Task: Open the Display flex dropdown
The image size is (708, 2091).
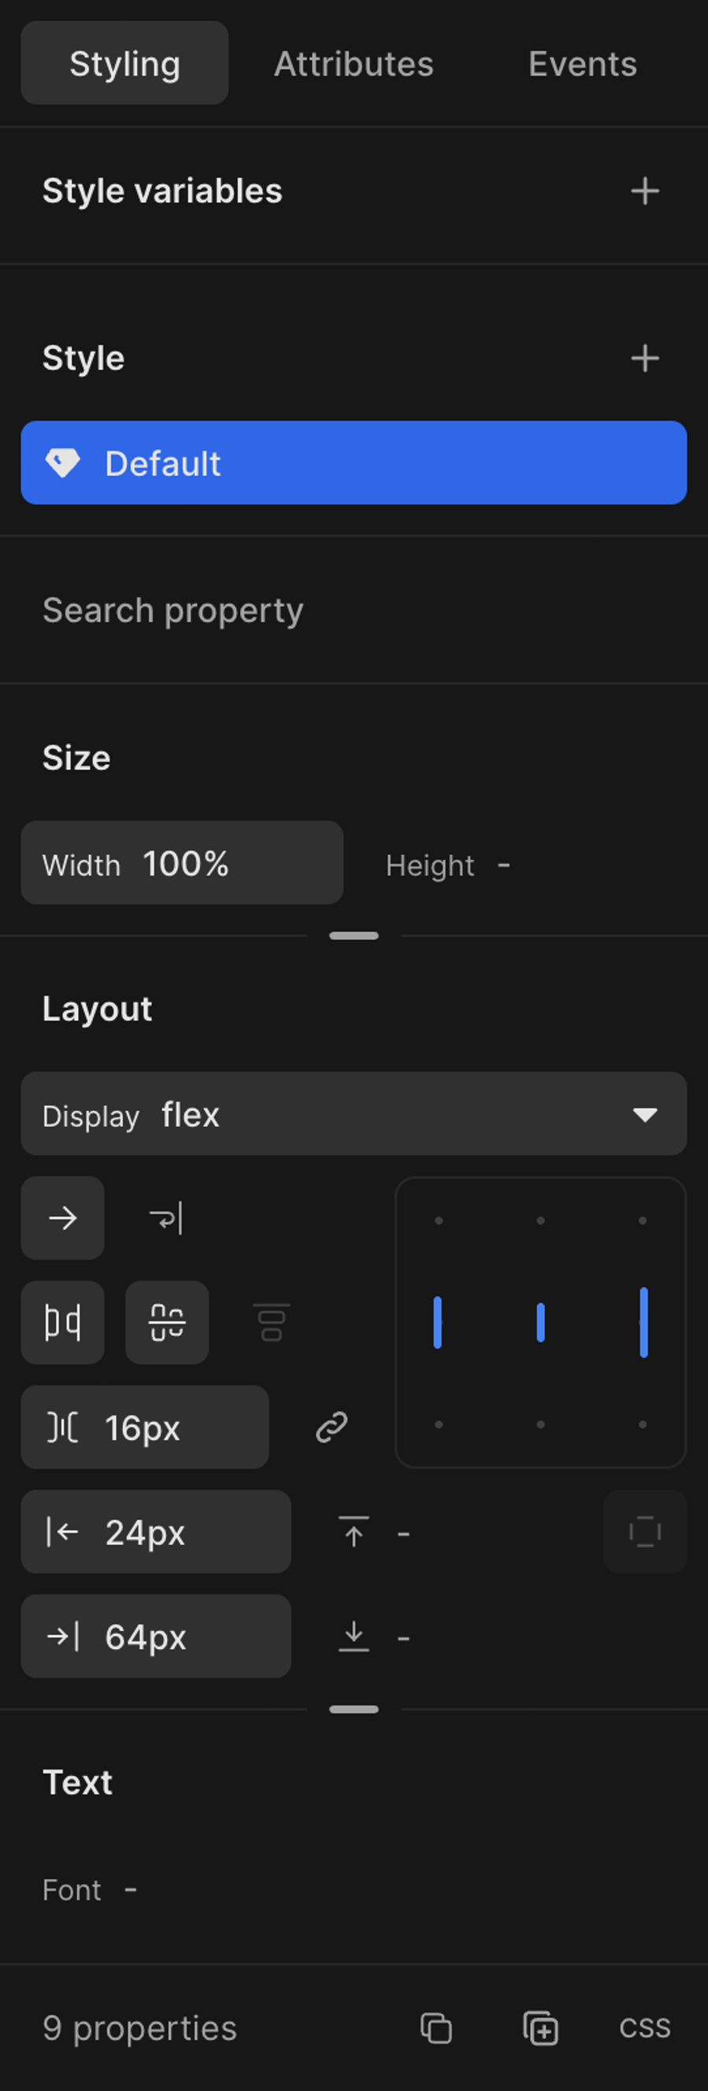Action: (x=354, y=1114)
